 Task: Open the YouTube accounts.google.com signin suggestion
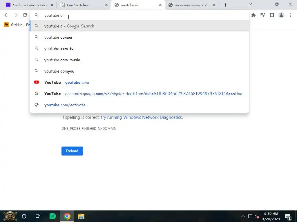139,94
